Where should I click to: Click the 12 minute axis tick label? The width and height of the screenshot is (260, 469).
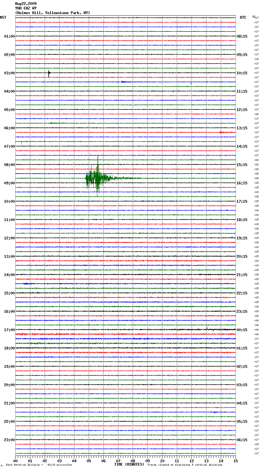tap(191, 461)
